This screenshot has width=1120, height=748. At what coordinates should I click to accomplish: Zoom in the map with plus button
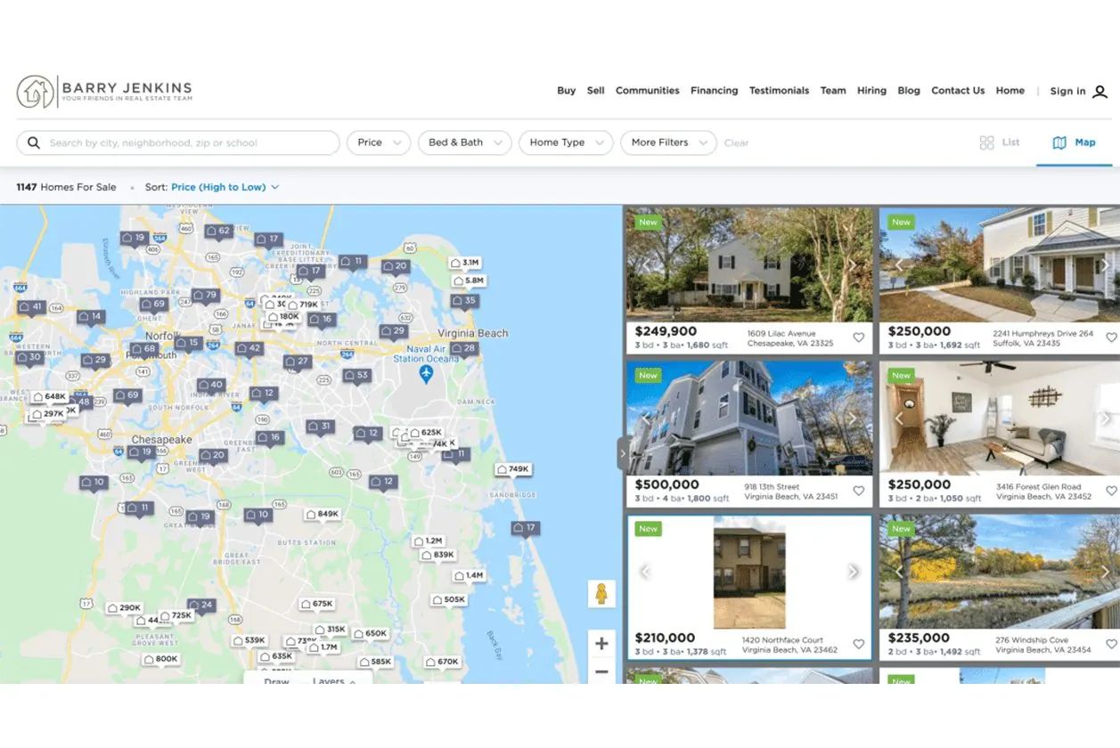click(x=601, y=644)
